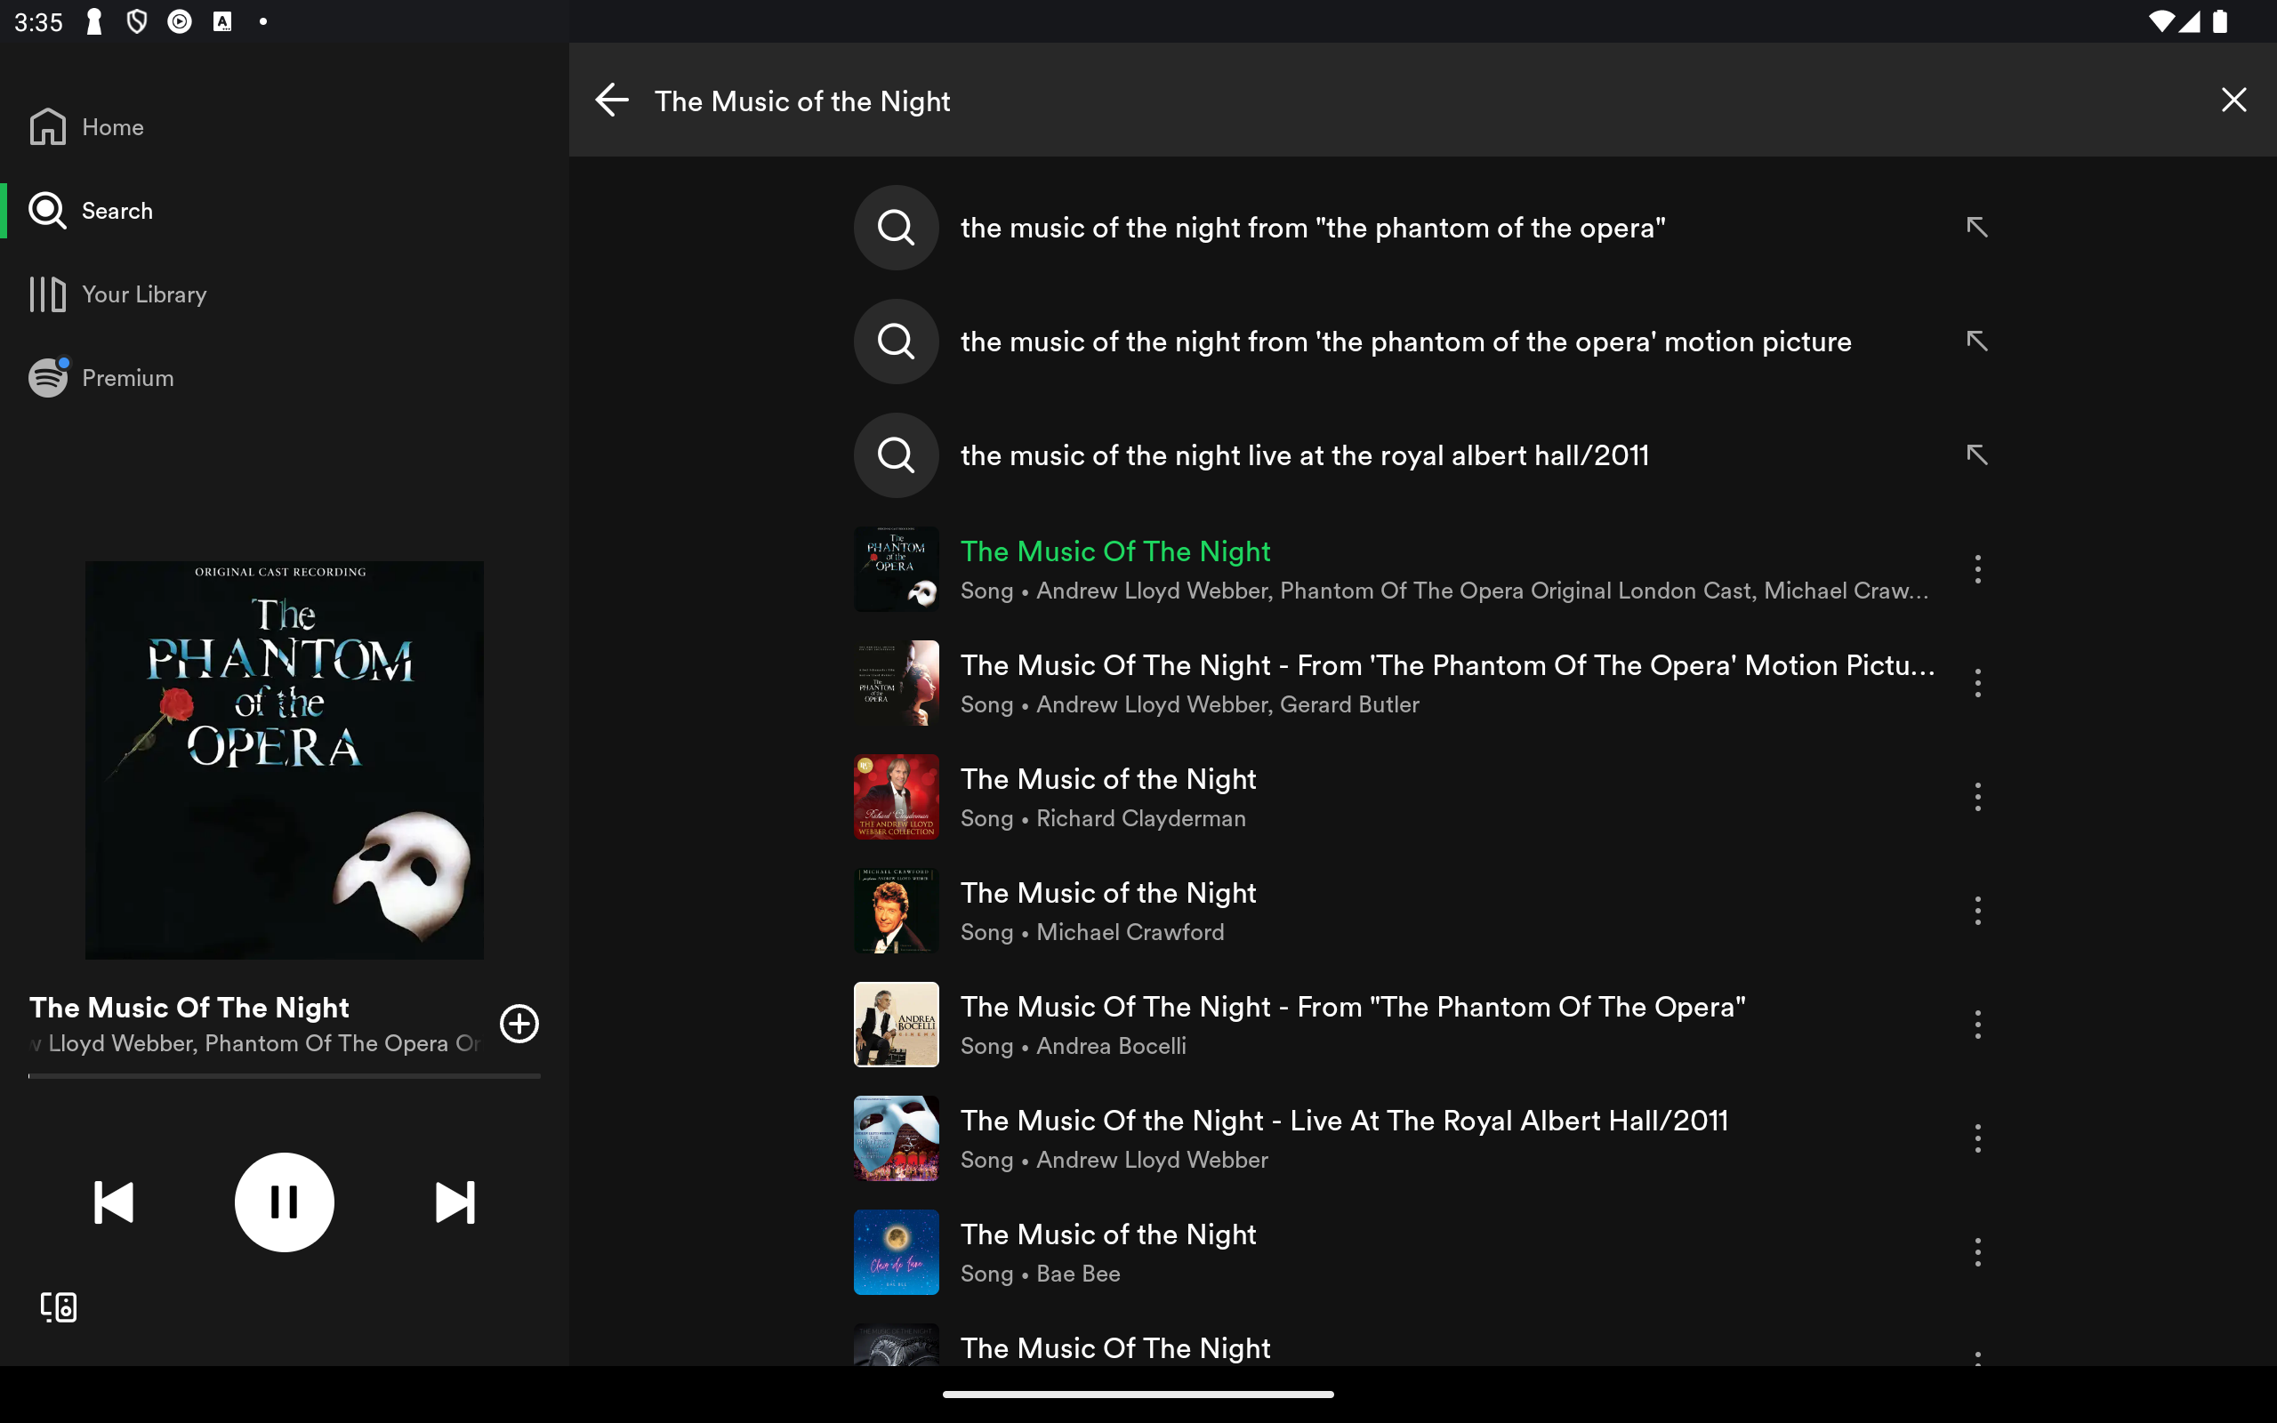The image size is (2277, 1423).
Task: Fill query arrow for 'royal albert hall' suggestion
Action: coord(1977,455)
